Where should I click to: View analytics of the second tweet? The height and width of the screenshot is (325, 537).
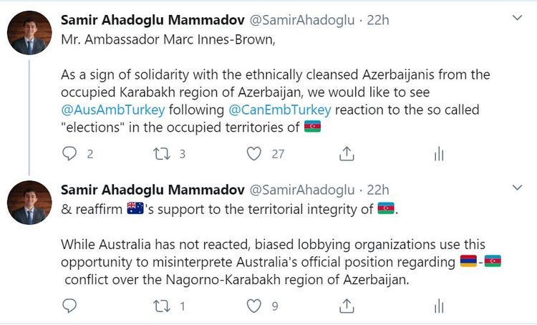click(439, 306)
